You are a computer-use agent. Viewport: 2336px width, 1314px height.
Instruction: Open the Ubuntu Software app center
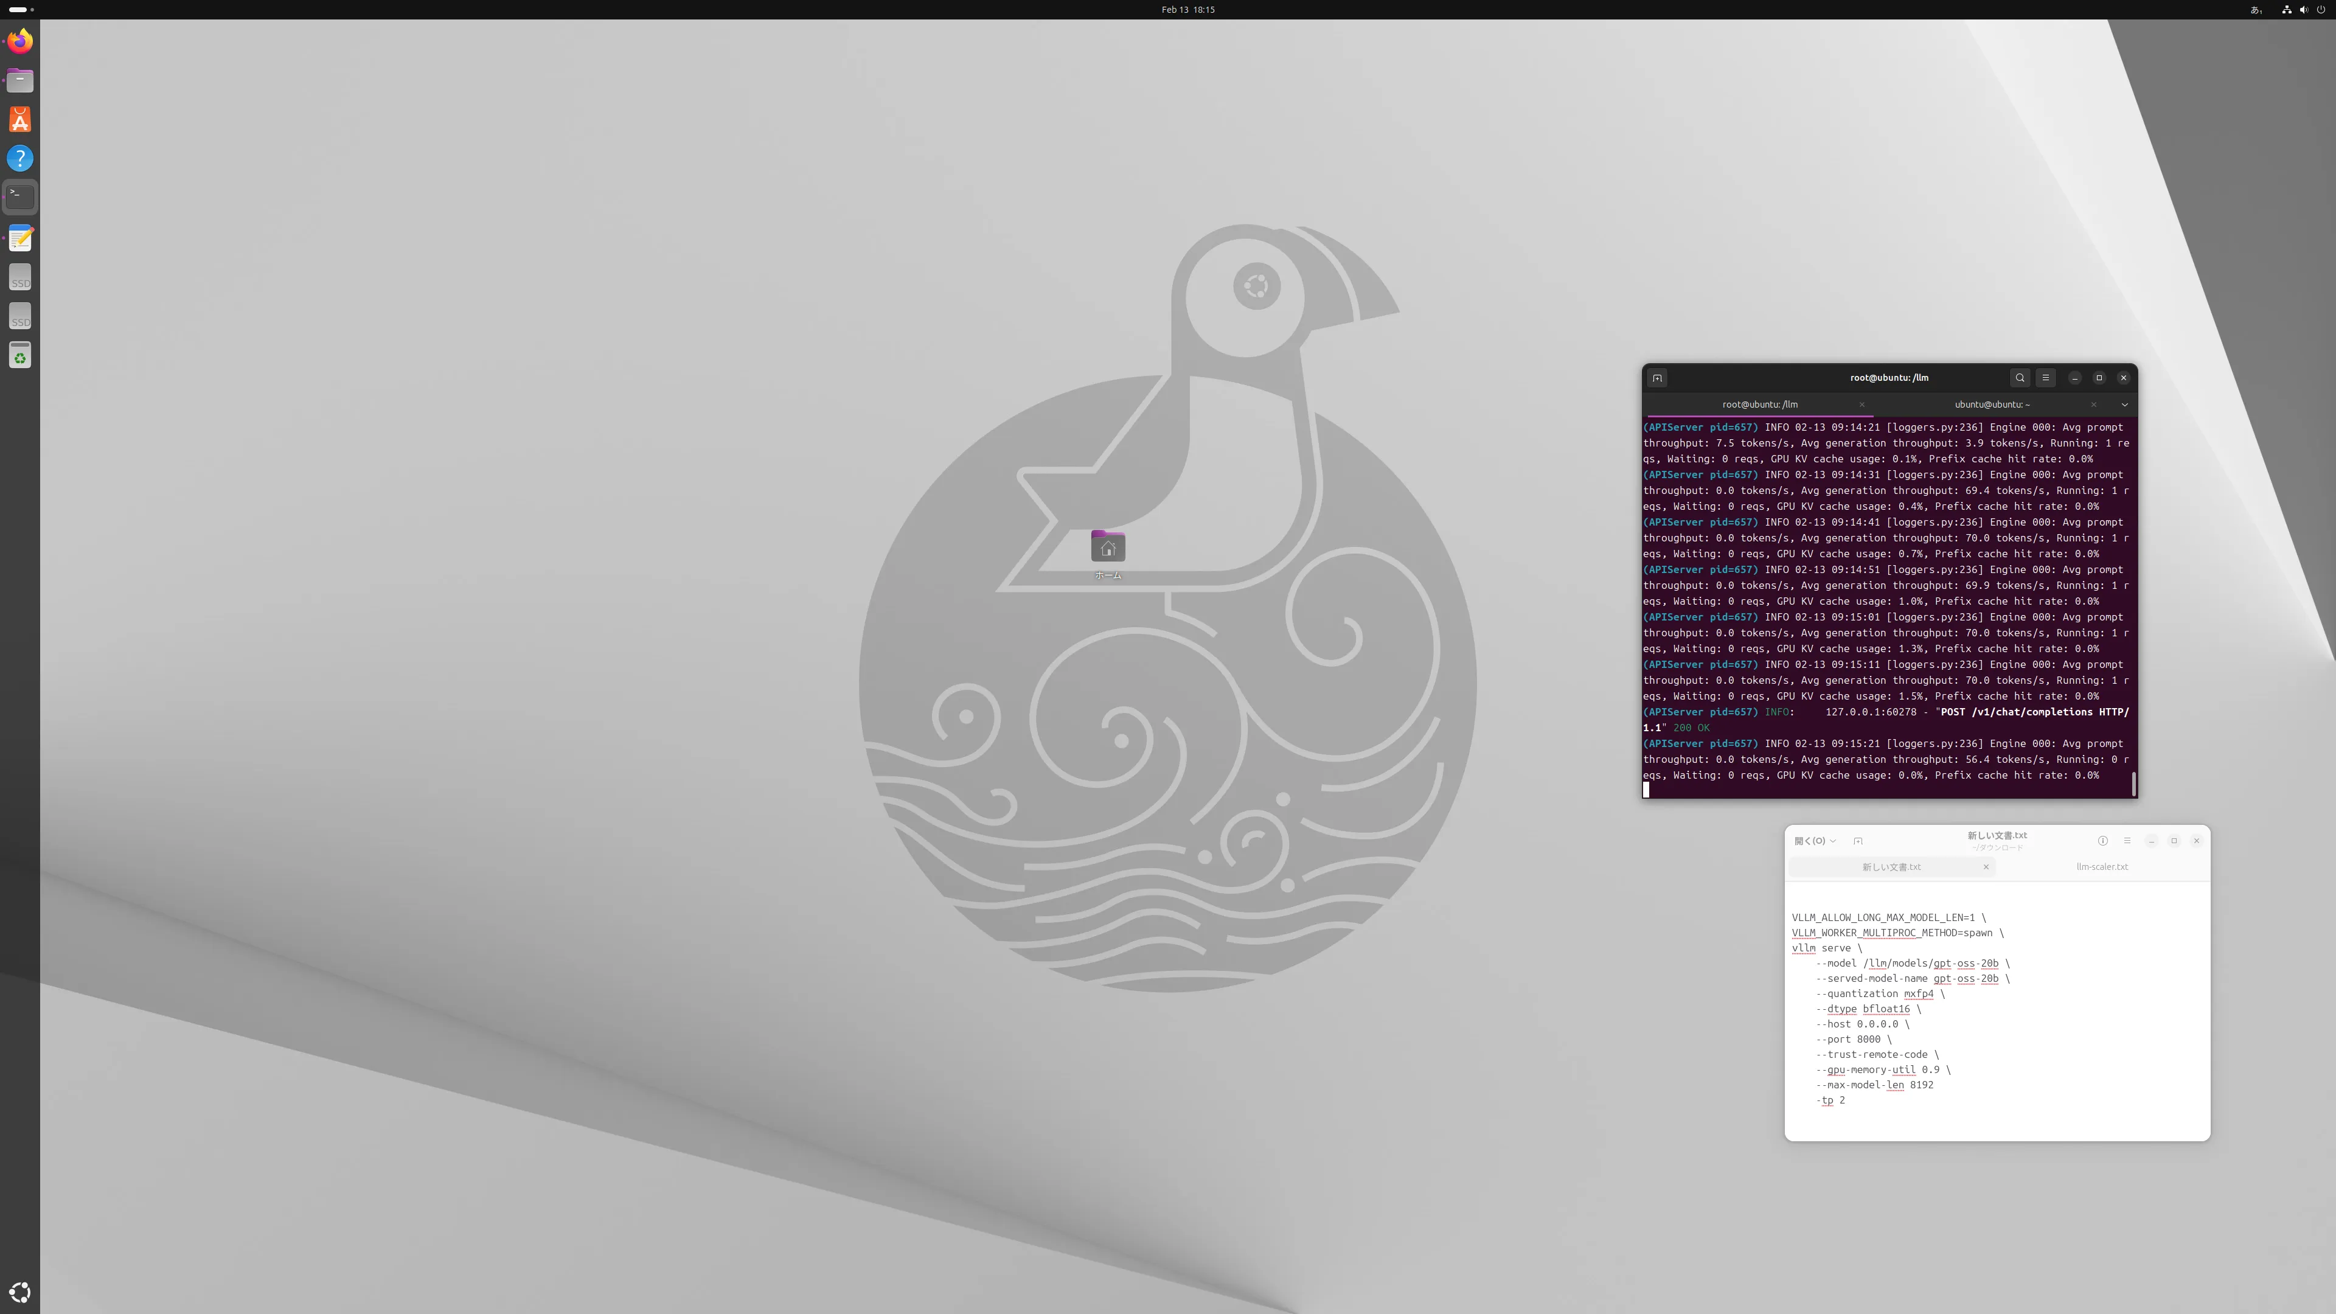pyautogui.click(x=20, y=120)
